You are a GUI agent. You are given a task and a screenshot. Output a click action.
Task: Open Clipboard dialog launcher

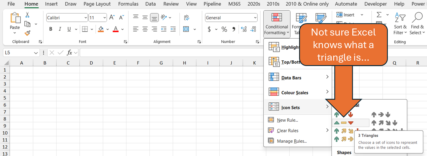click(41, 42)
